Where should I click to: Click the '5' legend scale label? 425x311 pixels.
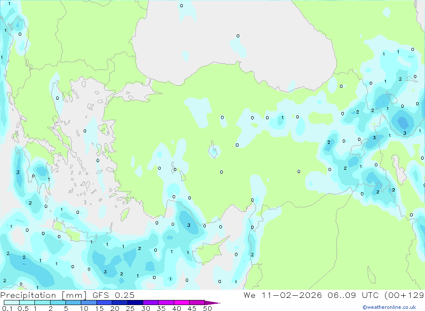click(x=66, y=308)
